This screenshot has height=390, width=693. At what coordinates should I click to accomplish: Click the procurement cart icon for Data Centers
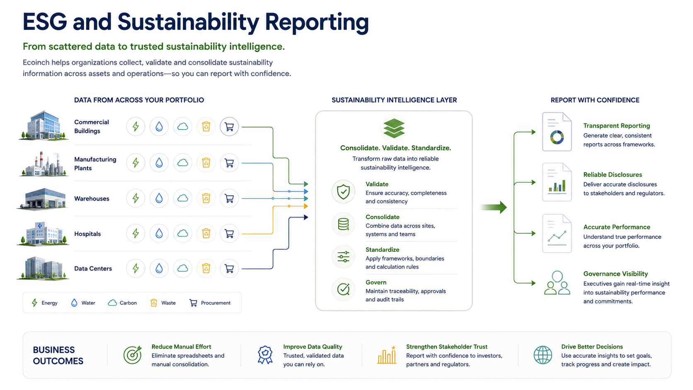[x=229, y=269]
